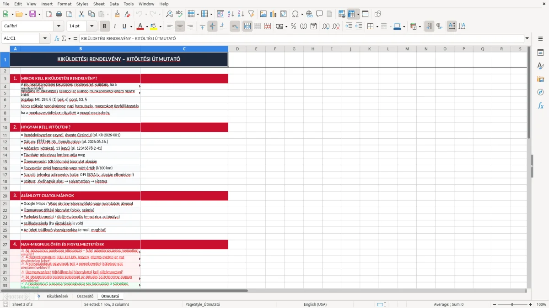Viewport: 549px width, 308px height.
Task: Click the Export as PDF icon
Action: (x=49, y=14)
